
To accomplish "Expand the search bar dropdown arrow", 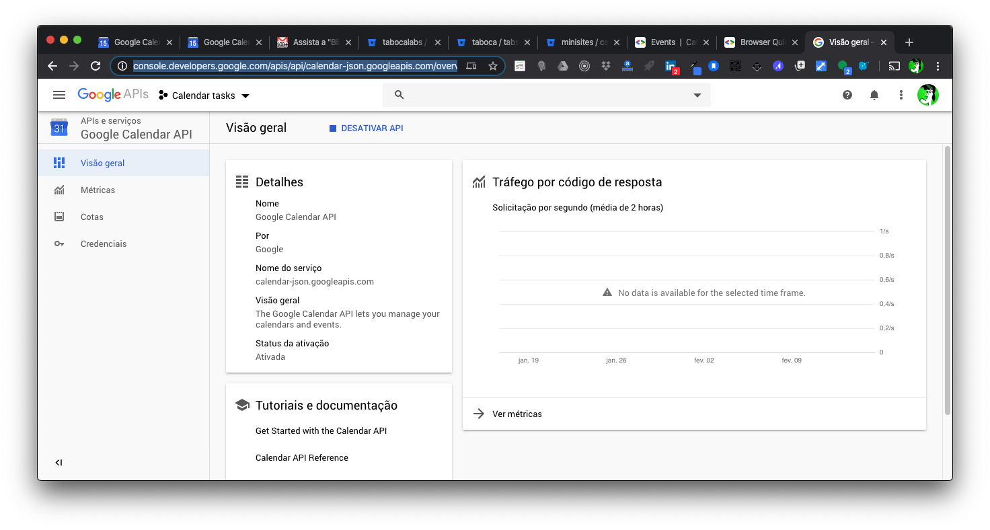I will pyautogui.click(x=697, y=96).
